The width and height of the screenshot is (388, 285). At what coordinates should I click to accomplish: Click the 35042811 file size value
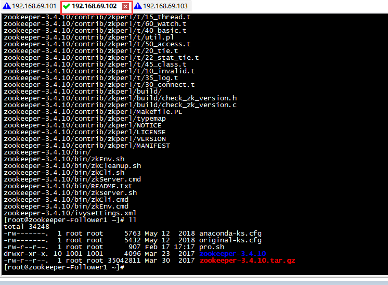click(x=124, y=261)
